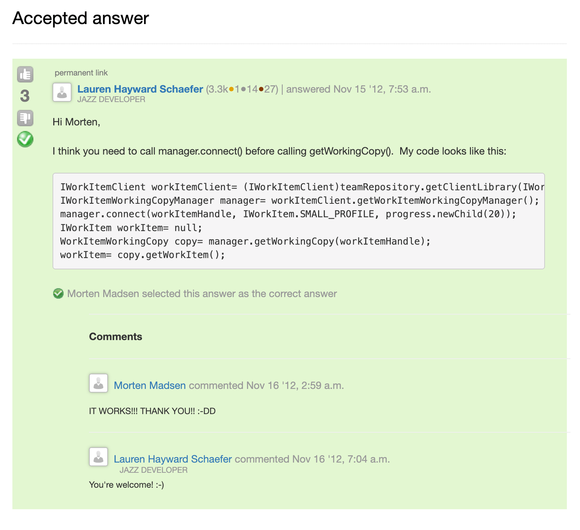Click the Accepted answer heading
580x530 pixels.
click(x=81, y=18)
